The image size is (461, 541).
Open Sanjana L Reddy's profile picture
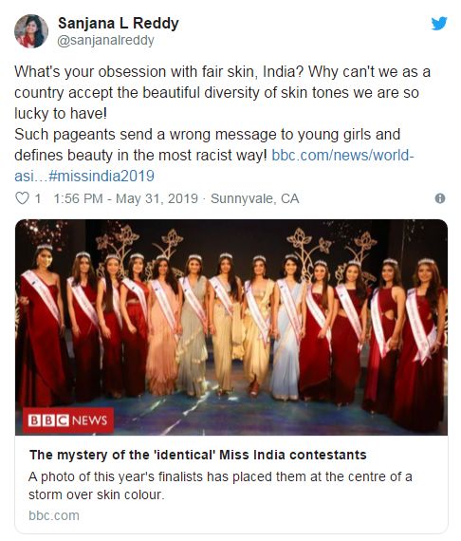pyautogui.click(x=31, y=31)
